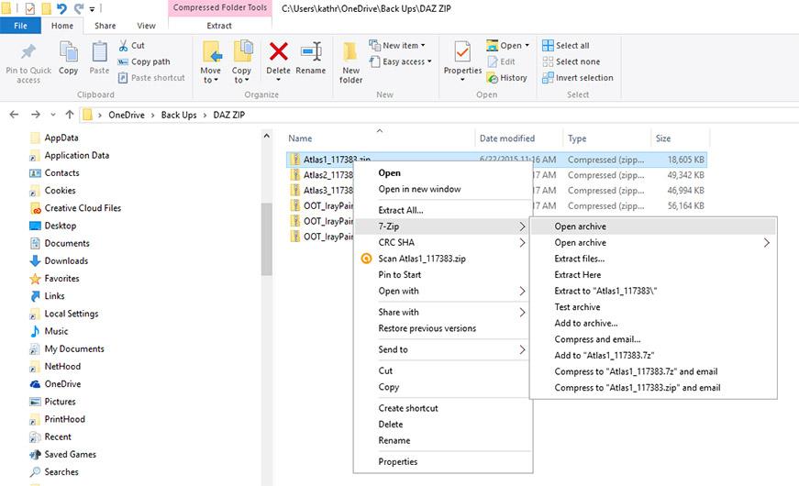Click the Atlas2 zip file icon
The height and width of the screenshot is (486, 799).
295,175
